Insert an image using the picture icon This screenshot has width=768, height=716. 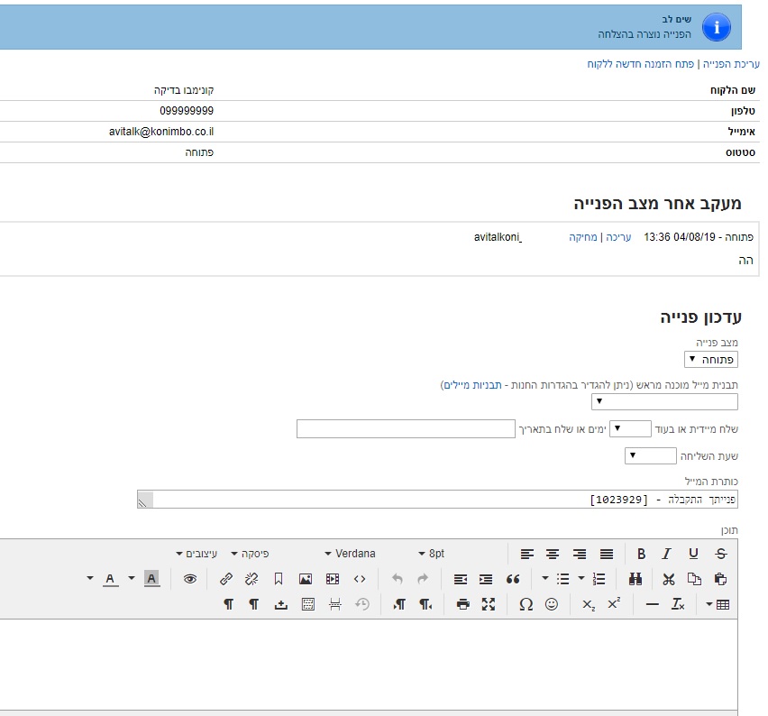(x=306, y=579)
